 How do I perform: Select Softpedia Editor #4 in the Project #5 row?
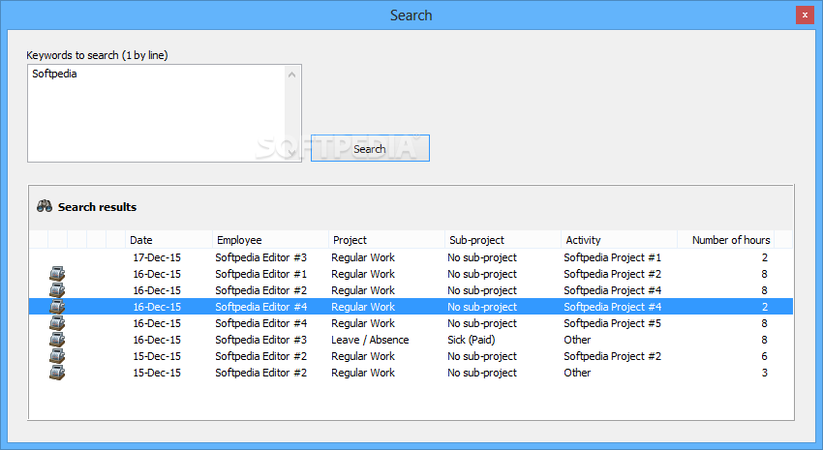(x=260, y=323)
